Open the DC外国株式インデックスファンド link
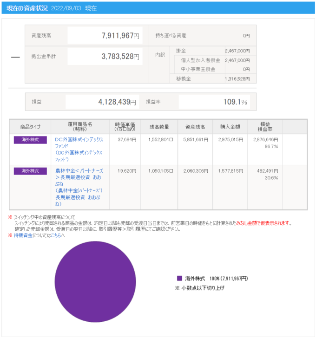The image size is (316, 338). pyautogui.click(x=79, y=149)
